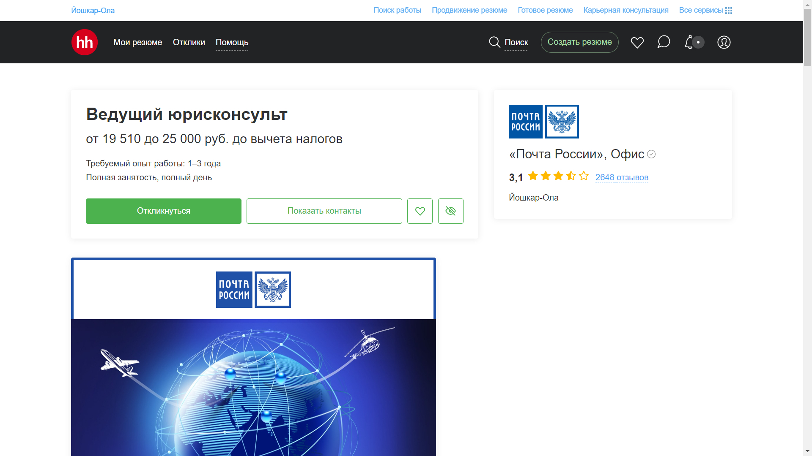
Task: Open search via magnifier icon
Action: pyautogui.click(x=494, y=42)
